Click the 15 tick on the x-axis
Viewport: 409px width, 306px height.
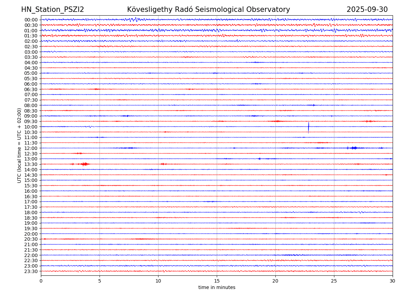217,281
